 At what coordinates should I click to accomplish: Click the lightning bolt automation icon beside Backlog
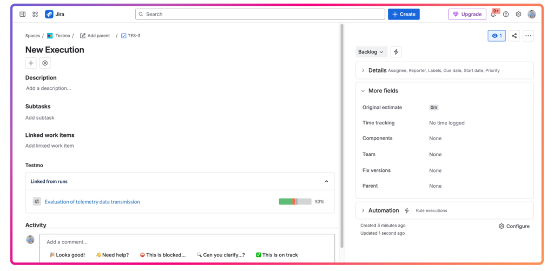tap(396, 52)
